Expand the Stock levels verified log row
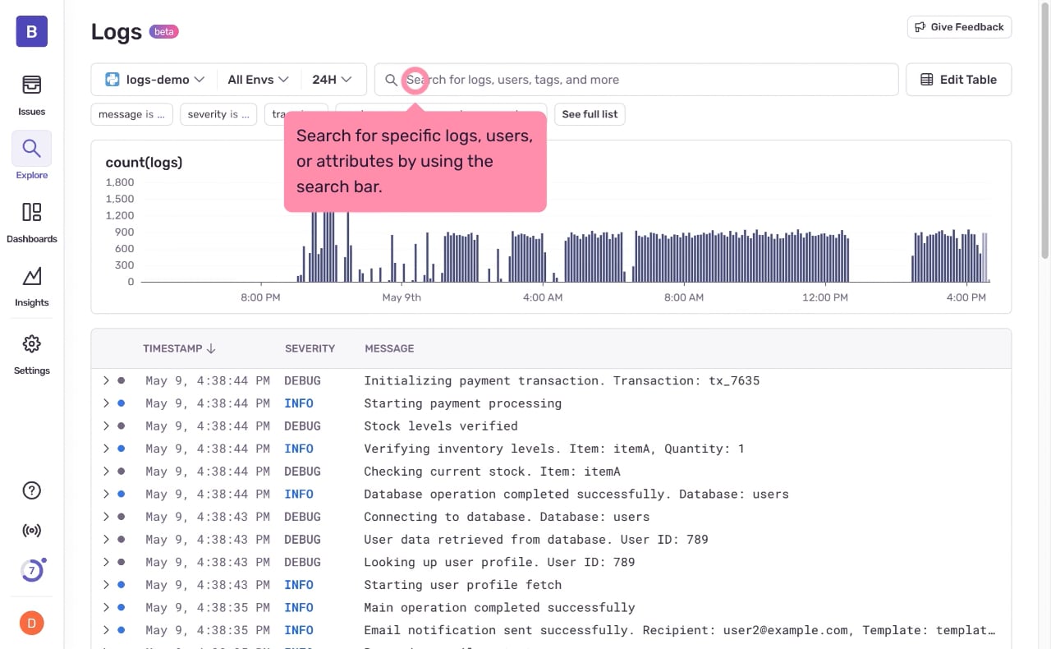This screenshot has height=649, width=1051. [106, 426]
